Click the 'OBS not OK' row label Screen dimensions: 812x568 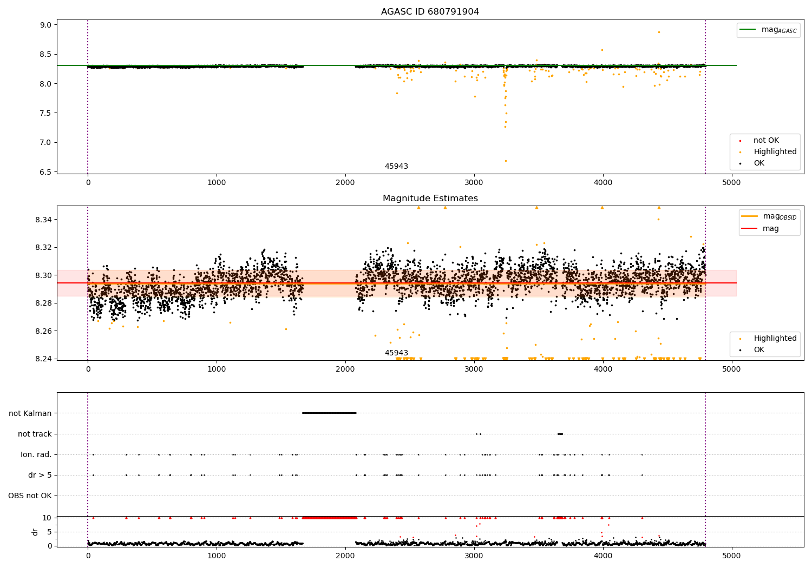(x=30, y=496)
